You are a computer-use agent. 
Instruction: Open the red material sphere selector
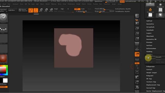[4, 59]
